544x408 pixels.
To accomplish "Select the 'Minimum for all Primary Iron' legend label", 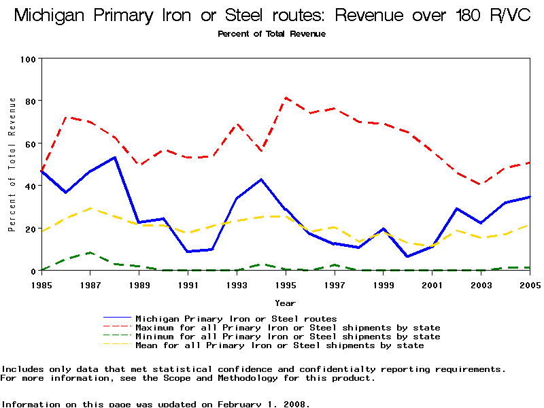I will click(288, 337).
